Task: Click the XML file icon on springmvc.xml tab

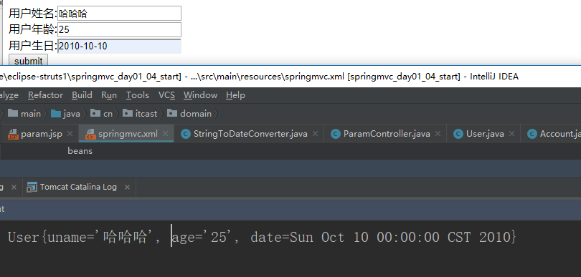Action: pos(90,134)
